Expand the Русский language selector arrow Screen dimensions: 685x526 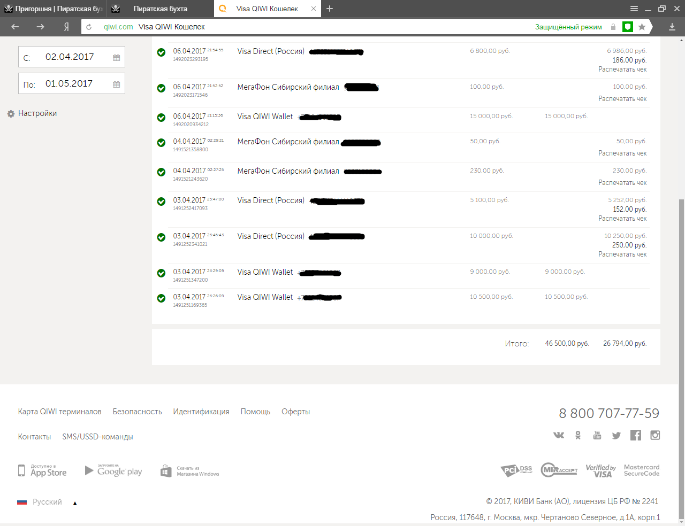75,503
